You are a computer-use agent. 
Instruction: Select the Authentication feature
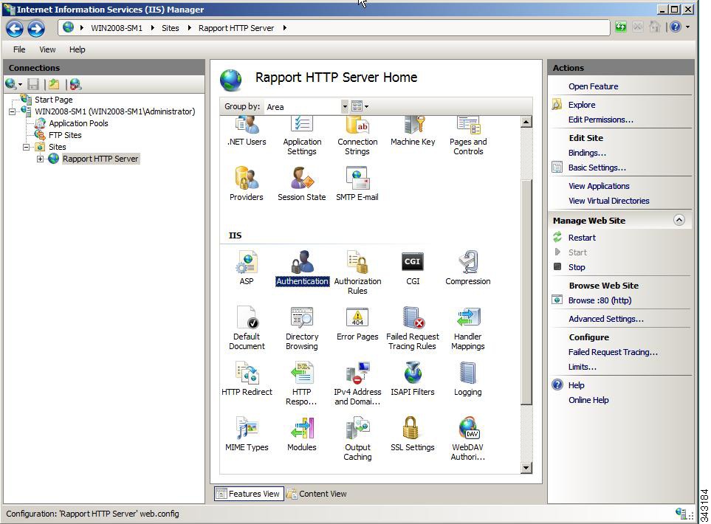point(303,267)
